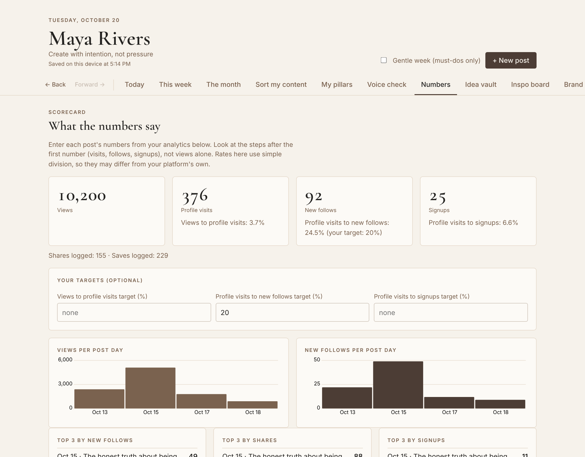The image size is (585, 457).
Task: Select the Sort my content tab
Action: [x=281, y=85]
